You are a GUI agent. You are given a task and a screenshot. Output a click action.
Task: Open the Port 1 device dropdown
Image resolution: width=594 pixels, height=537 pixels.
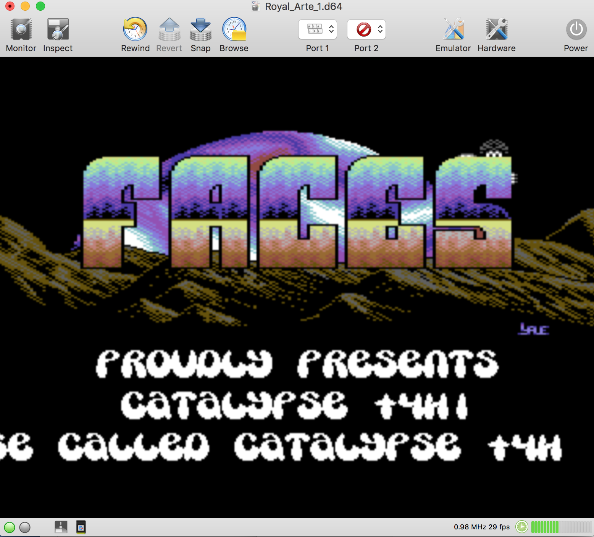tap(318, 29)
